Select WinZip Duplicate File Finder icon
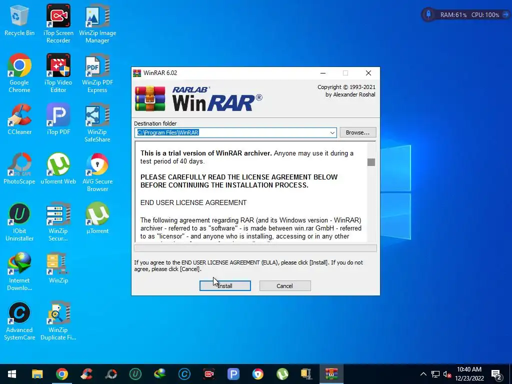 coord(58,321)
